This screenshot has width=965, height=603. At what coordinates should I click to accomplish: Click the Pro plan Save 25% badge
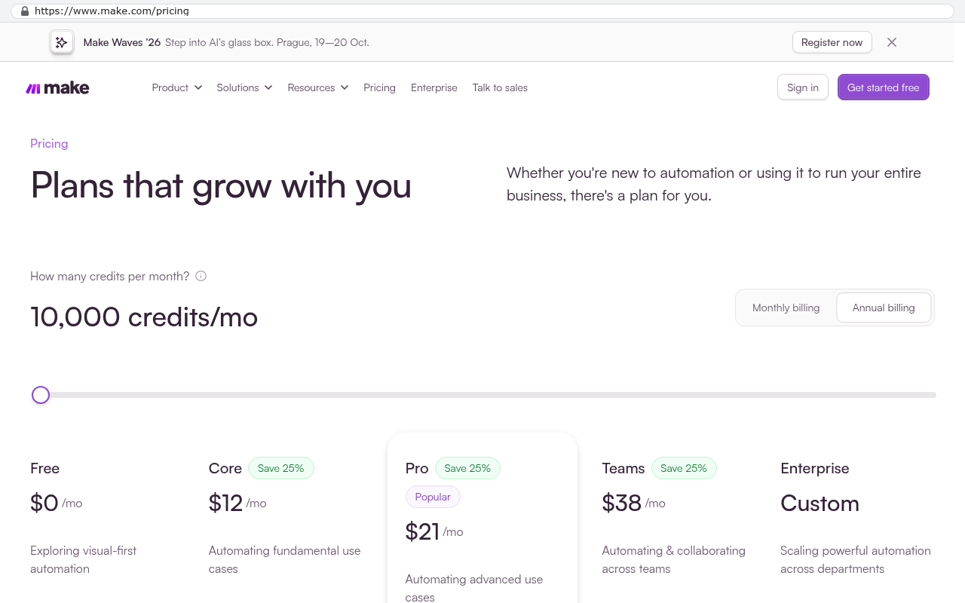pos(467,468)
